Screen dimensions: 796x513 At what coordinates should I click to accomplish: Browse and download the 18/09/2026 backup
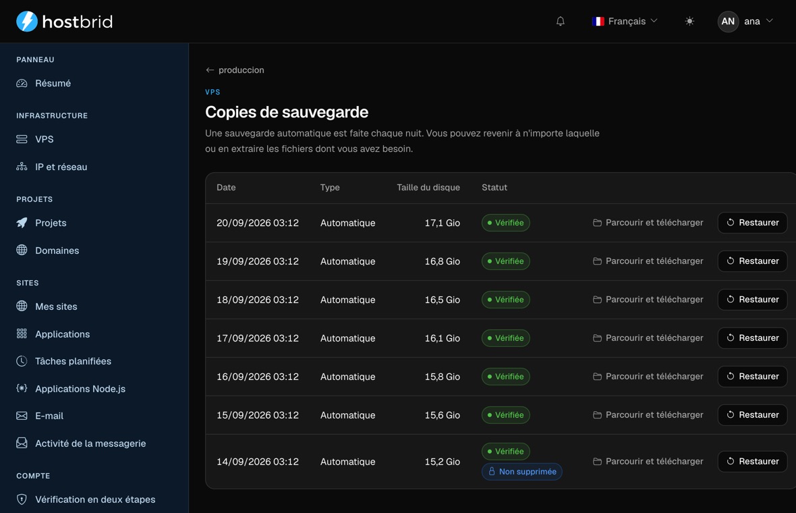(x=648, y=300)
